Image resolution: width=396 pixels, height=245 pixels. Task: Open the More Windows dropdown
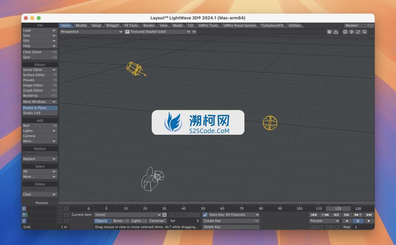(x=40, y=102)
